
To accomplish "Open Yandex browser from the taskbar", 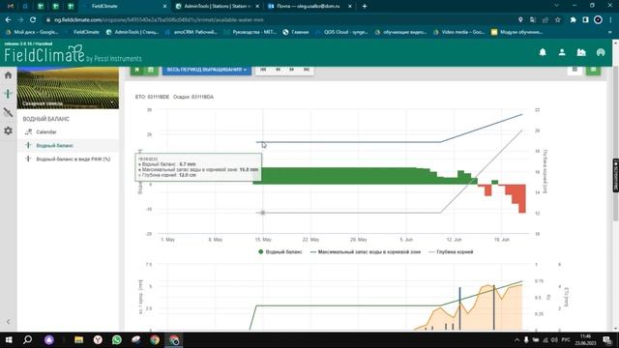I will coord(98,339).
